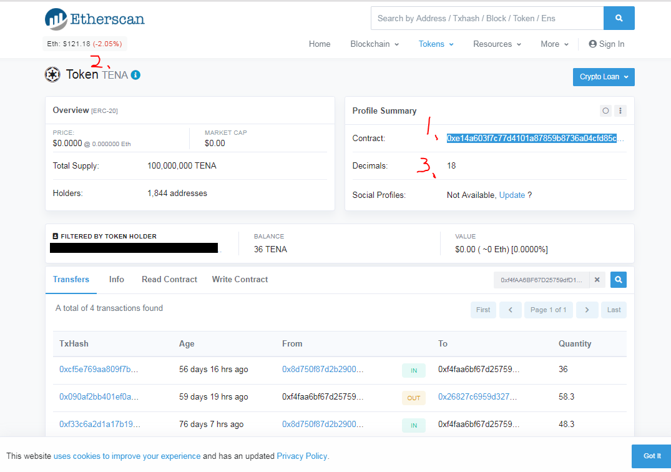Click the Decimals value 18

451,165
